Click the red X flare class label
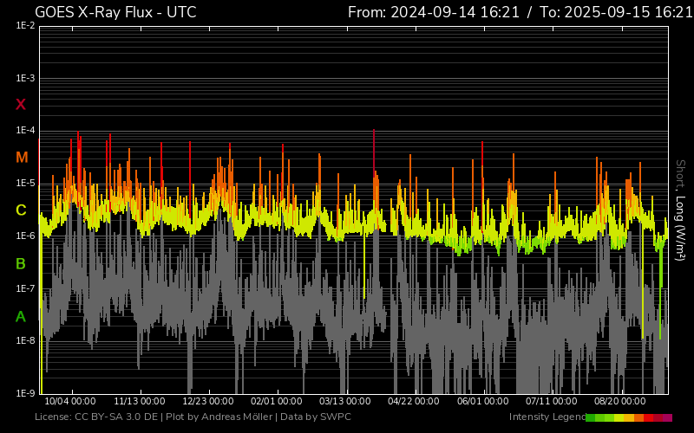 [x=21, y=105]
